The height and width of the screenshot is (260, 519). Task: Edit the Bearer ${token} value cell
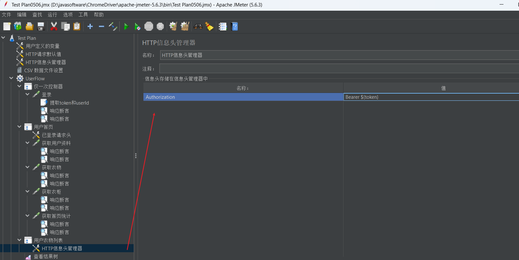tap(431, 97)
